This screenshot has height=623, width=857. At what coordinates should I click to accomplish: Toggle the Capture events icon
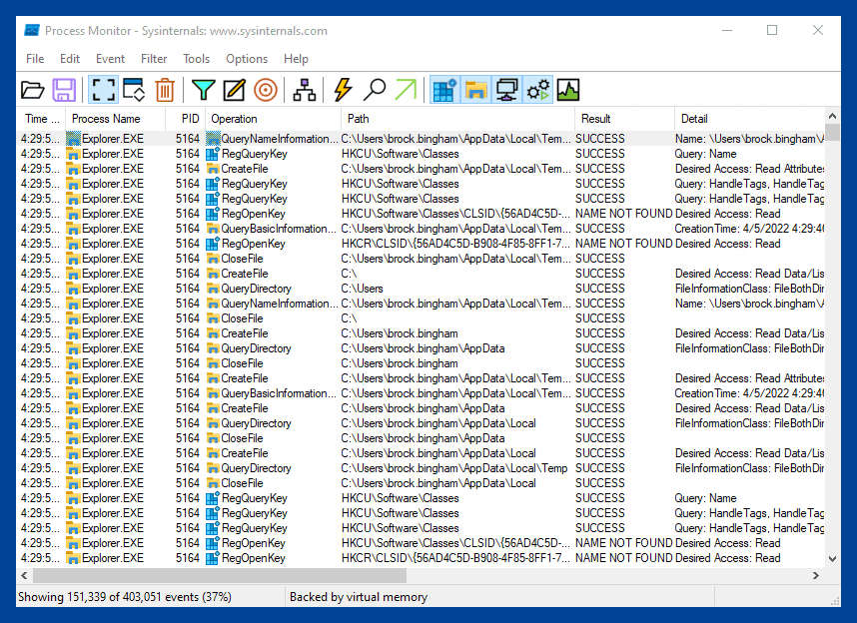103,90
